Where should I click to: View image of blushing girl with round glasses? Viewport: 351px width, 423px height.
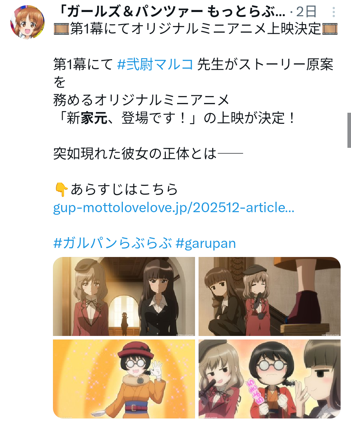coord(269,379)
